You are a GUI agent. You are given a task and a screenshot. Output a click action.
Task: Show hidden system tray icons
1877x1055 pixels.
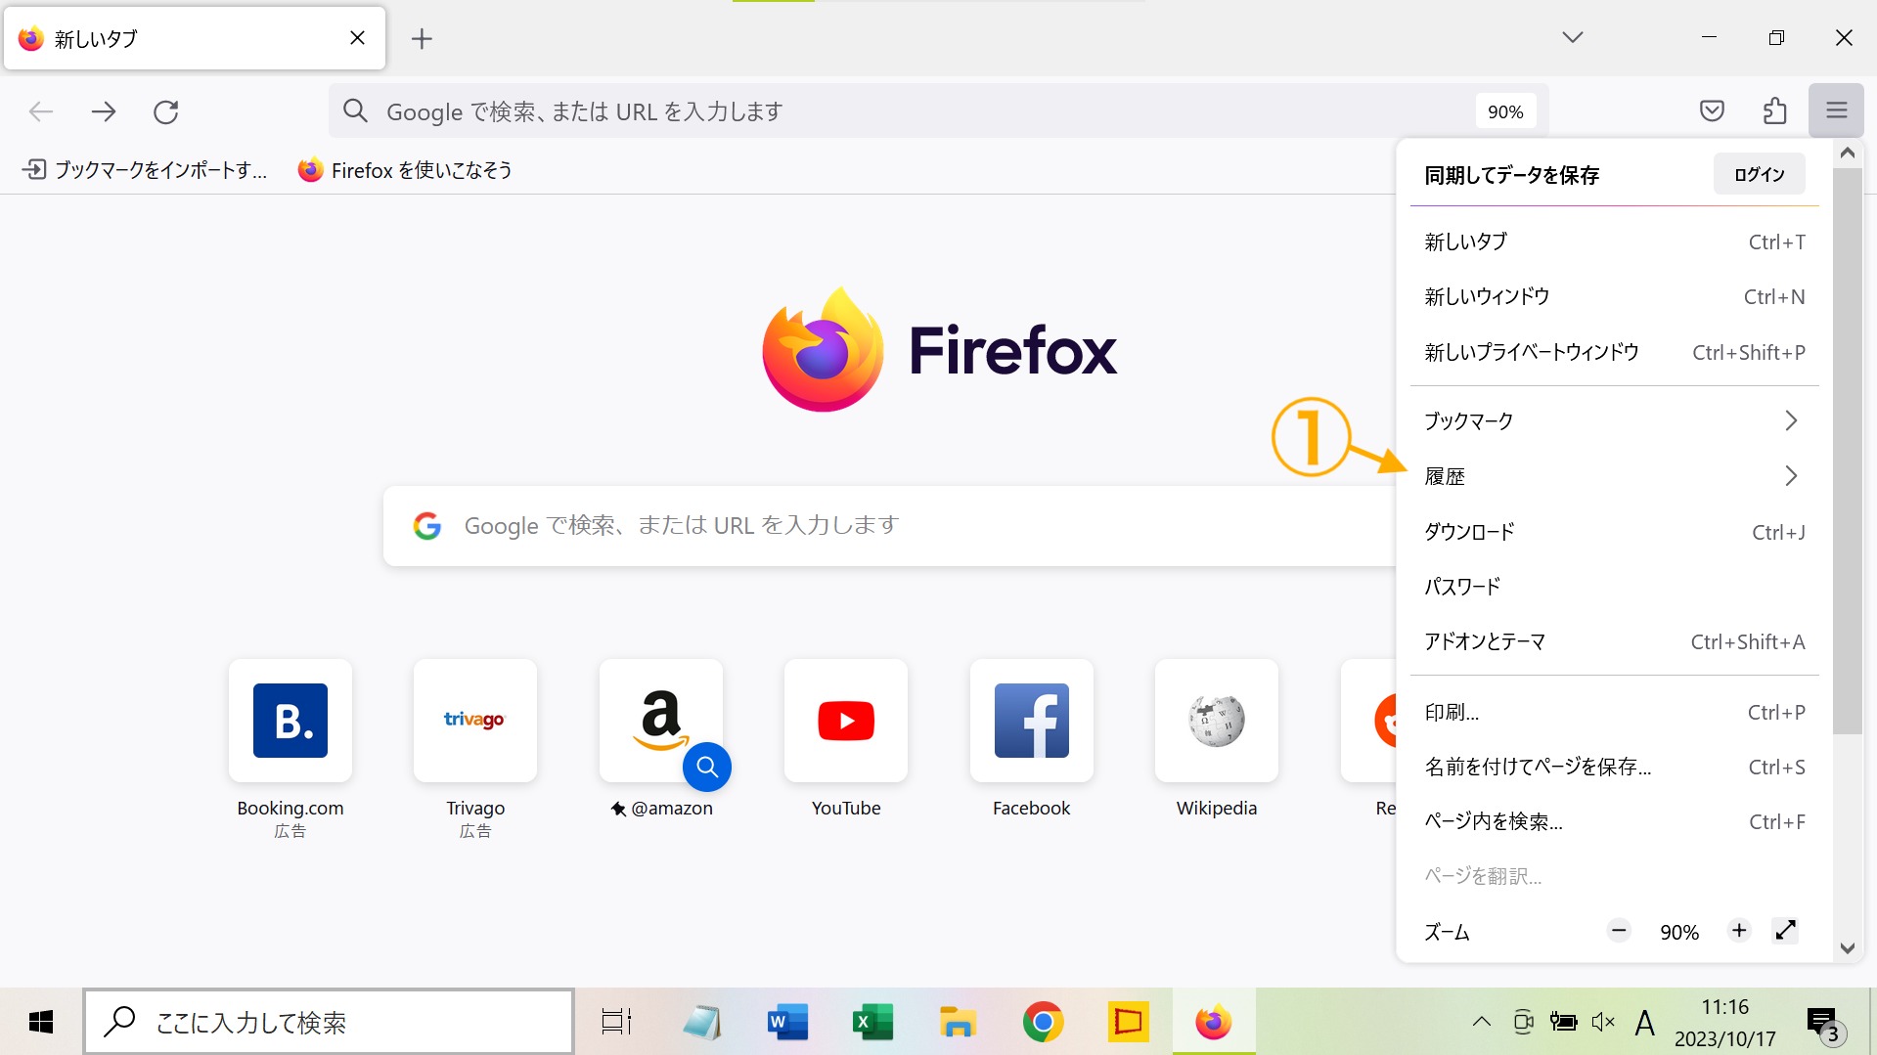[1482, 1022]
